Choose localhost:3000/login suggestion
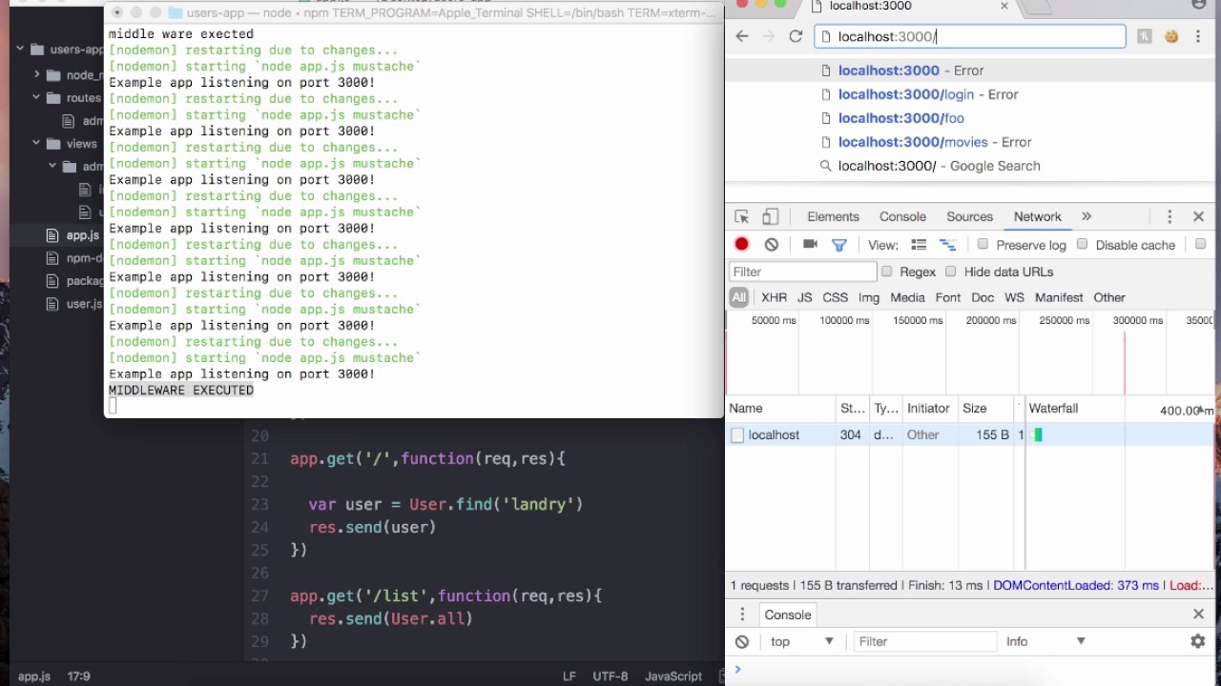 (970, 94)
